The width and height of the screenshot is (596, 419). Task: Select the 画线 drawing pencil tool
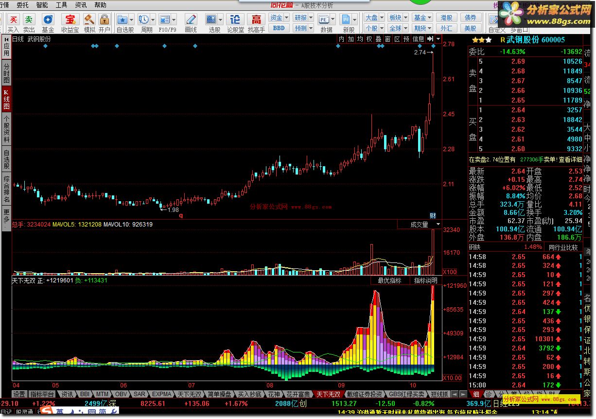[191, 19]
